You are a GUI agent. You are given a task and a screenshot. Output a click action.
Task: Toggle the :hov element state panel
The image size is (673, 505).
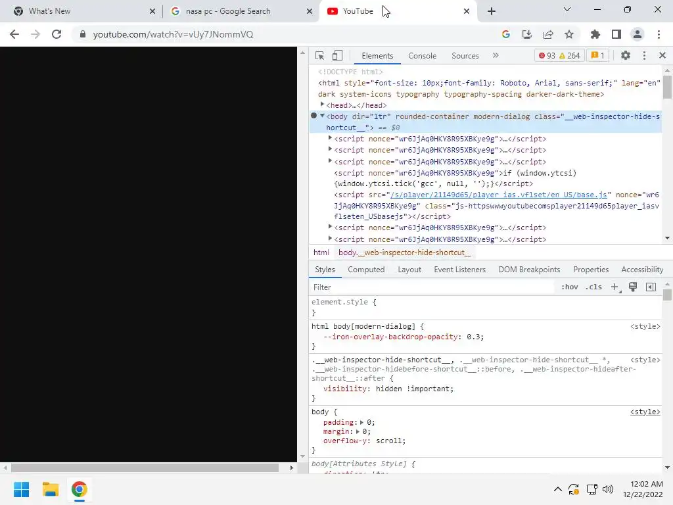pyautogui.click(x=569, y=287)
